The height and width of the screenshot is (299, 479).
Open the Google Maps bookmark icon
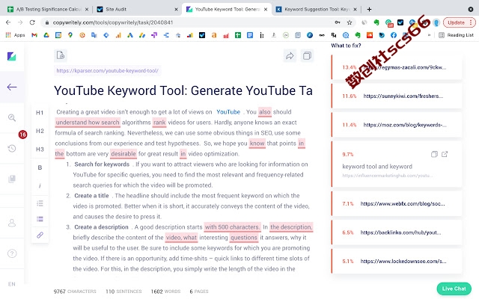(70, 35)
